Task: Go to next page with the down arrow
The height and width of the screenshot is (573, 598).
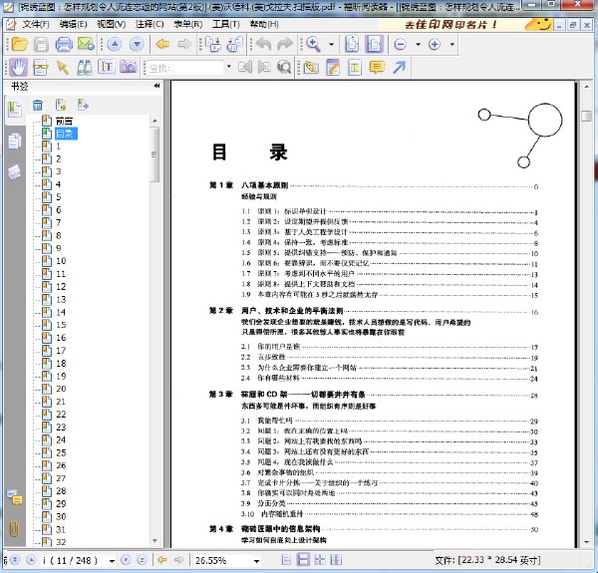Action: click(137, 44)
